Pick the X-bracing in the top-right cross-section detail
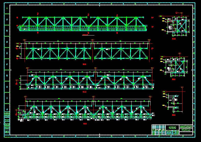Image resolution: width=201 pixels, height=142 pixels. (x=182, y=26)
